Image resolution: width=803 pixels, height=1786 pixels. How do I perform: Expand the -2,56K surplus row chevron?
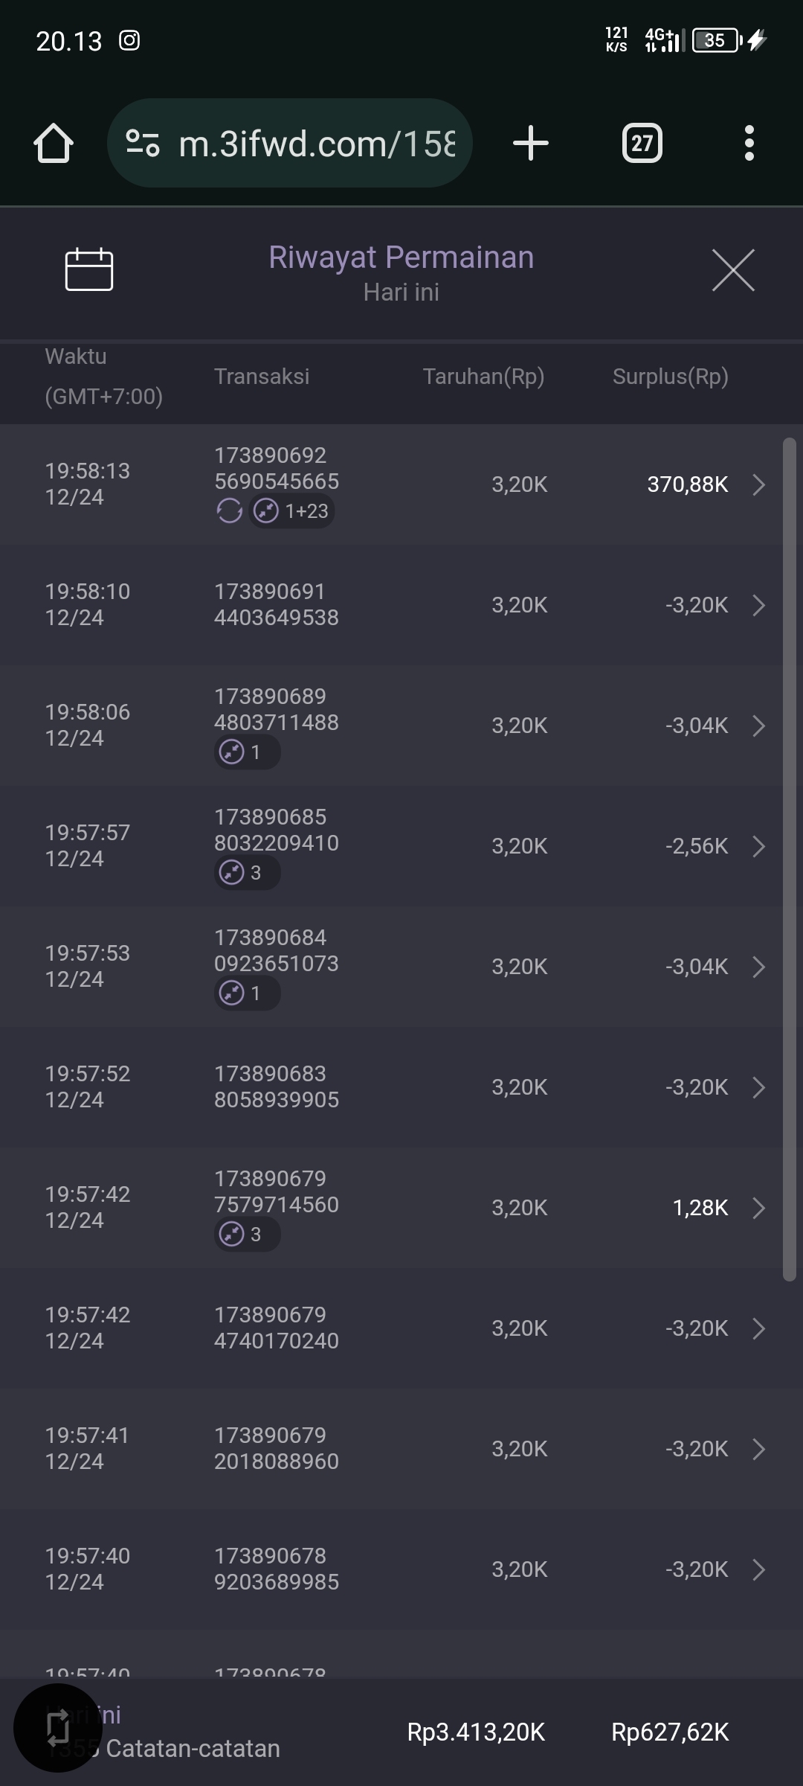pos(758,846)
